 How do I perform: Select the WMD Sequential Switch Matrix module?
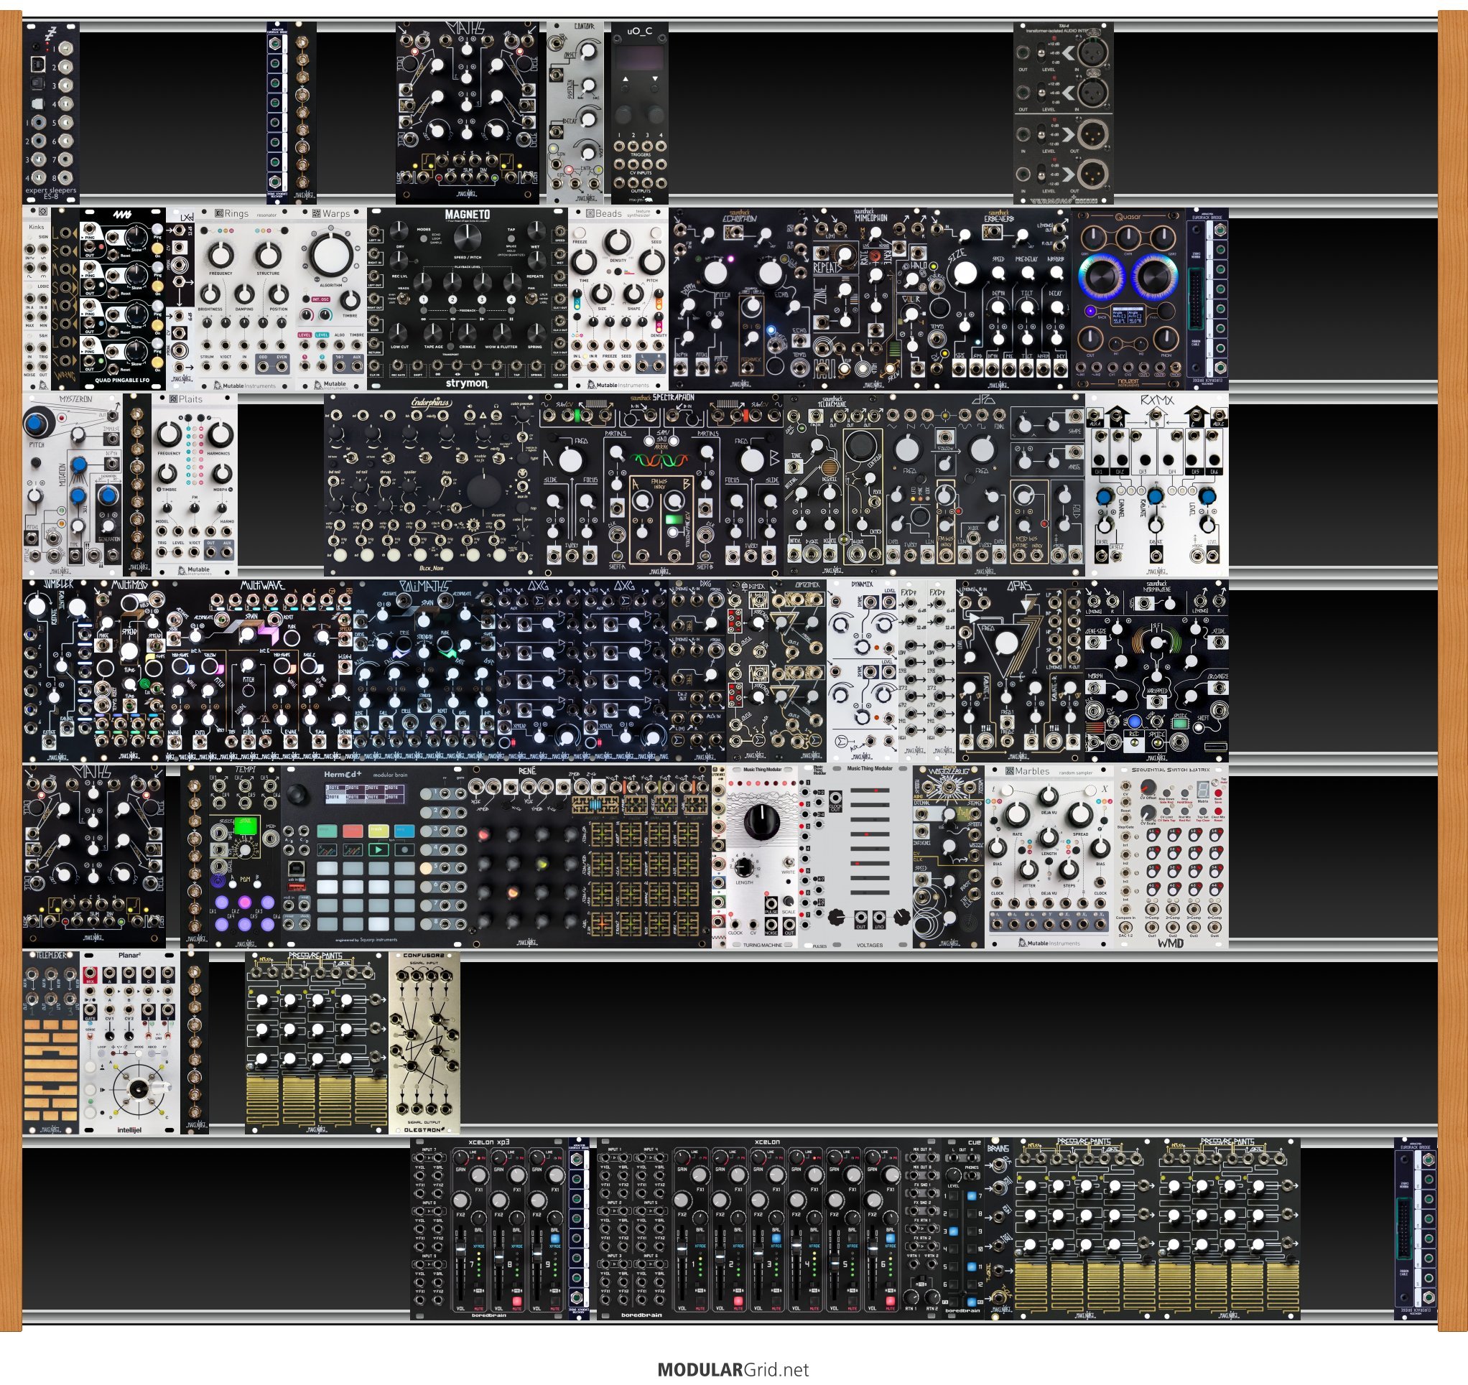coord(1171,857)
